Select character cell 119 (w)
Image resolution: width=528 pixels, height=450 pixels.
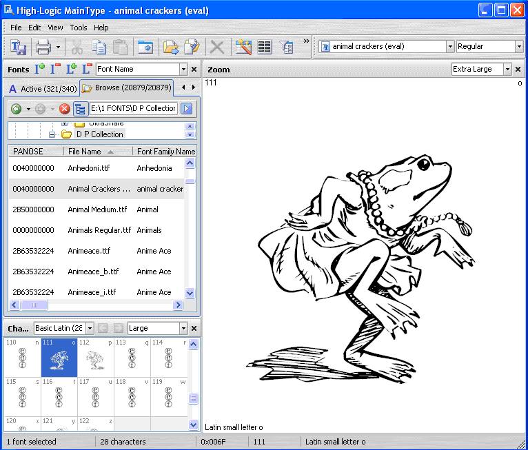(x=169, y=397)
